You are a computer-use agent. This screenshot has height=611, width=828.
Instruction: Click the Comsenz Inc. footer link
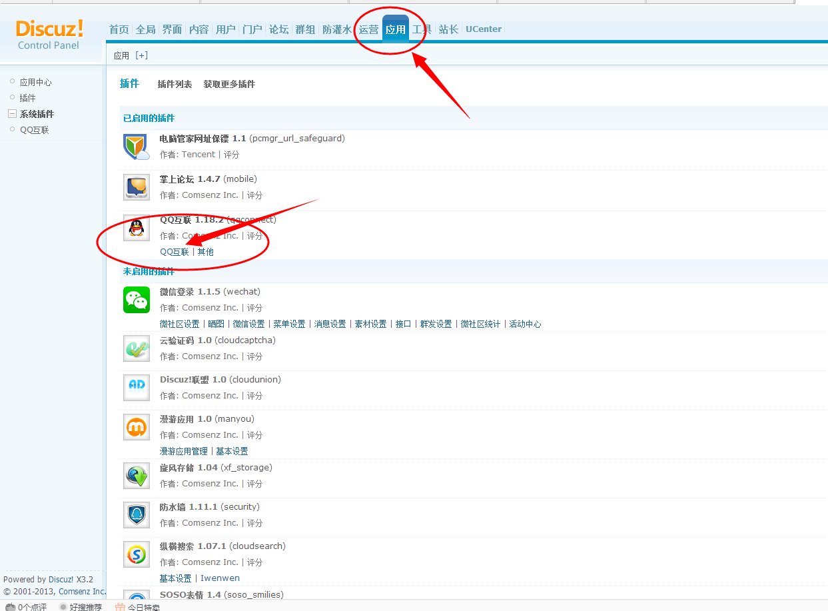(x=82, y=592)
